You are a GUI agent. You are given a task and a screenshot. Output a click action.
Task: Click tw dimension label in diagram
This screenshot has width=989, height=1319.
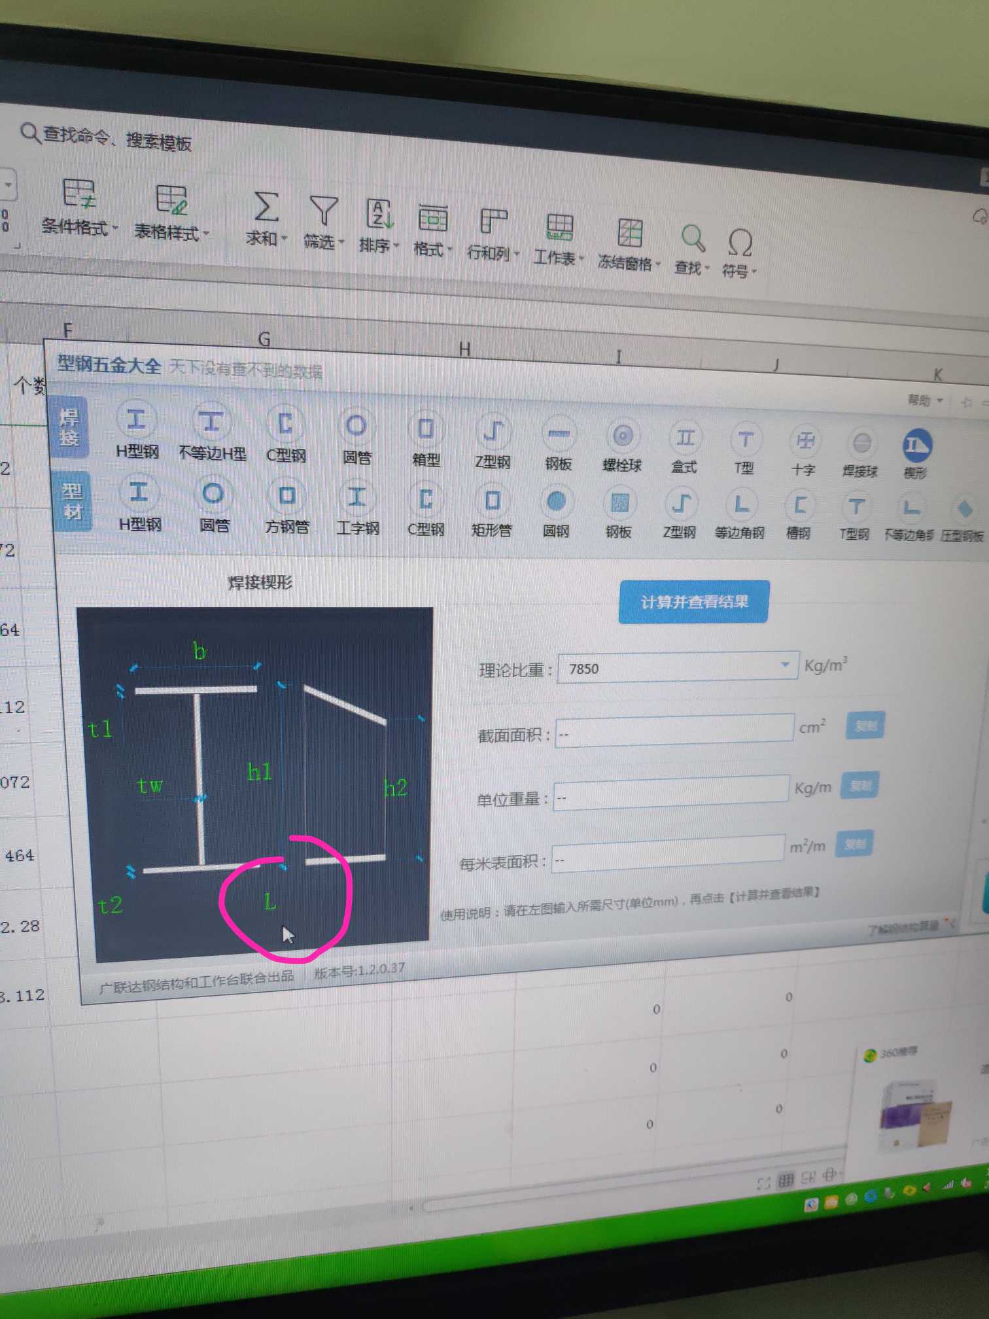pyautogui.click(x=150, y=785)
